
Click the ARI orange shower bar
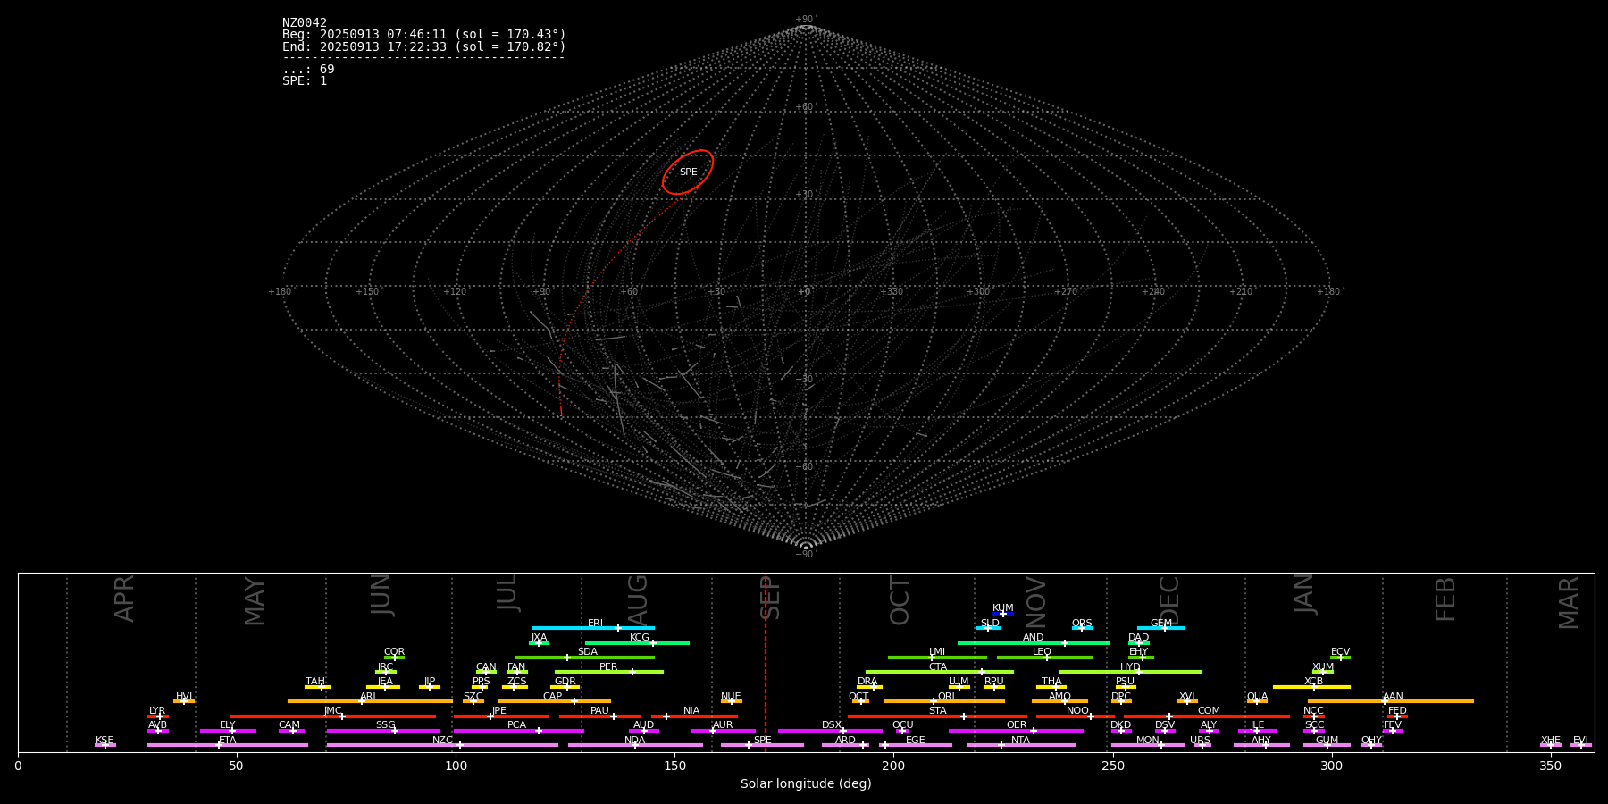(x=370, y=701)
